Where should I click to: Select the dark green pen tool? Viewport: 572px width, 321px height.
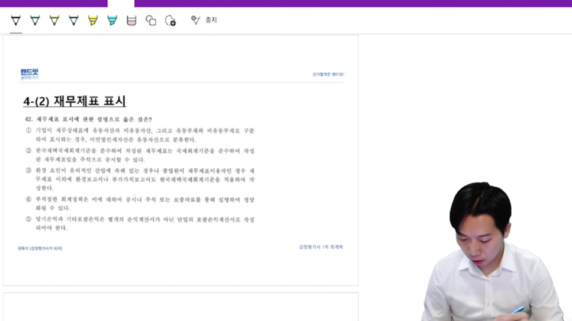[x=35, y=20]
